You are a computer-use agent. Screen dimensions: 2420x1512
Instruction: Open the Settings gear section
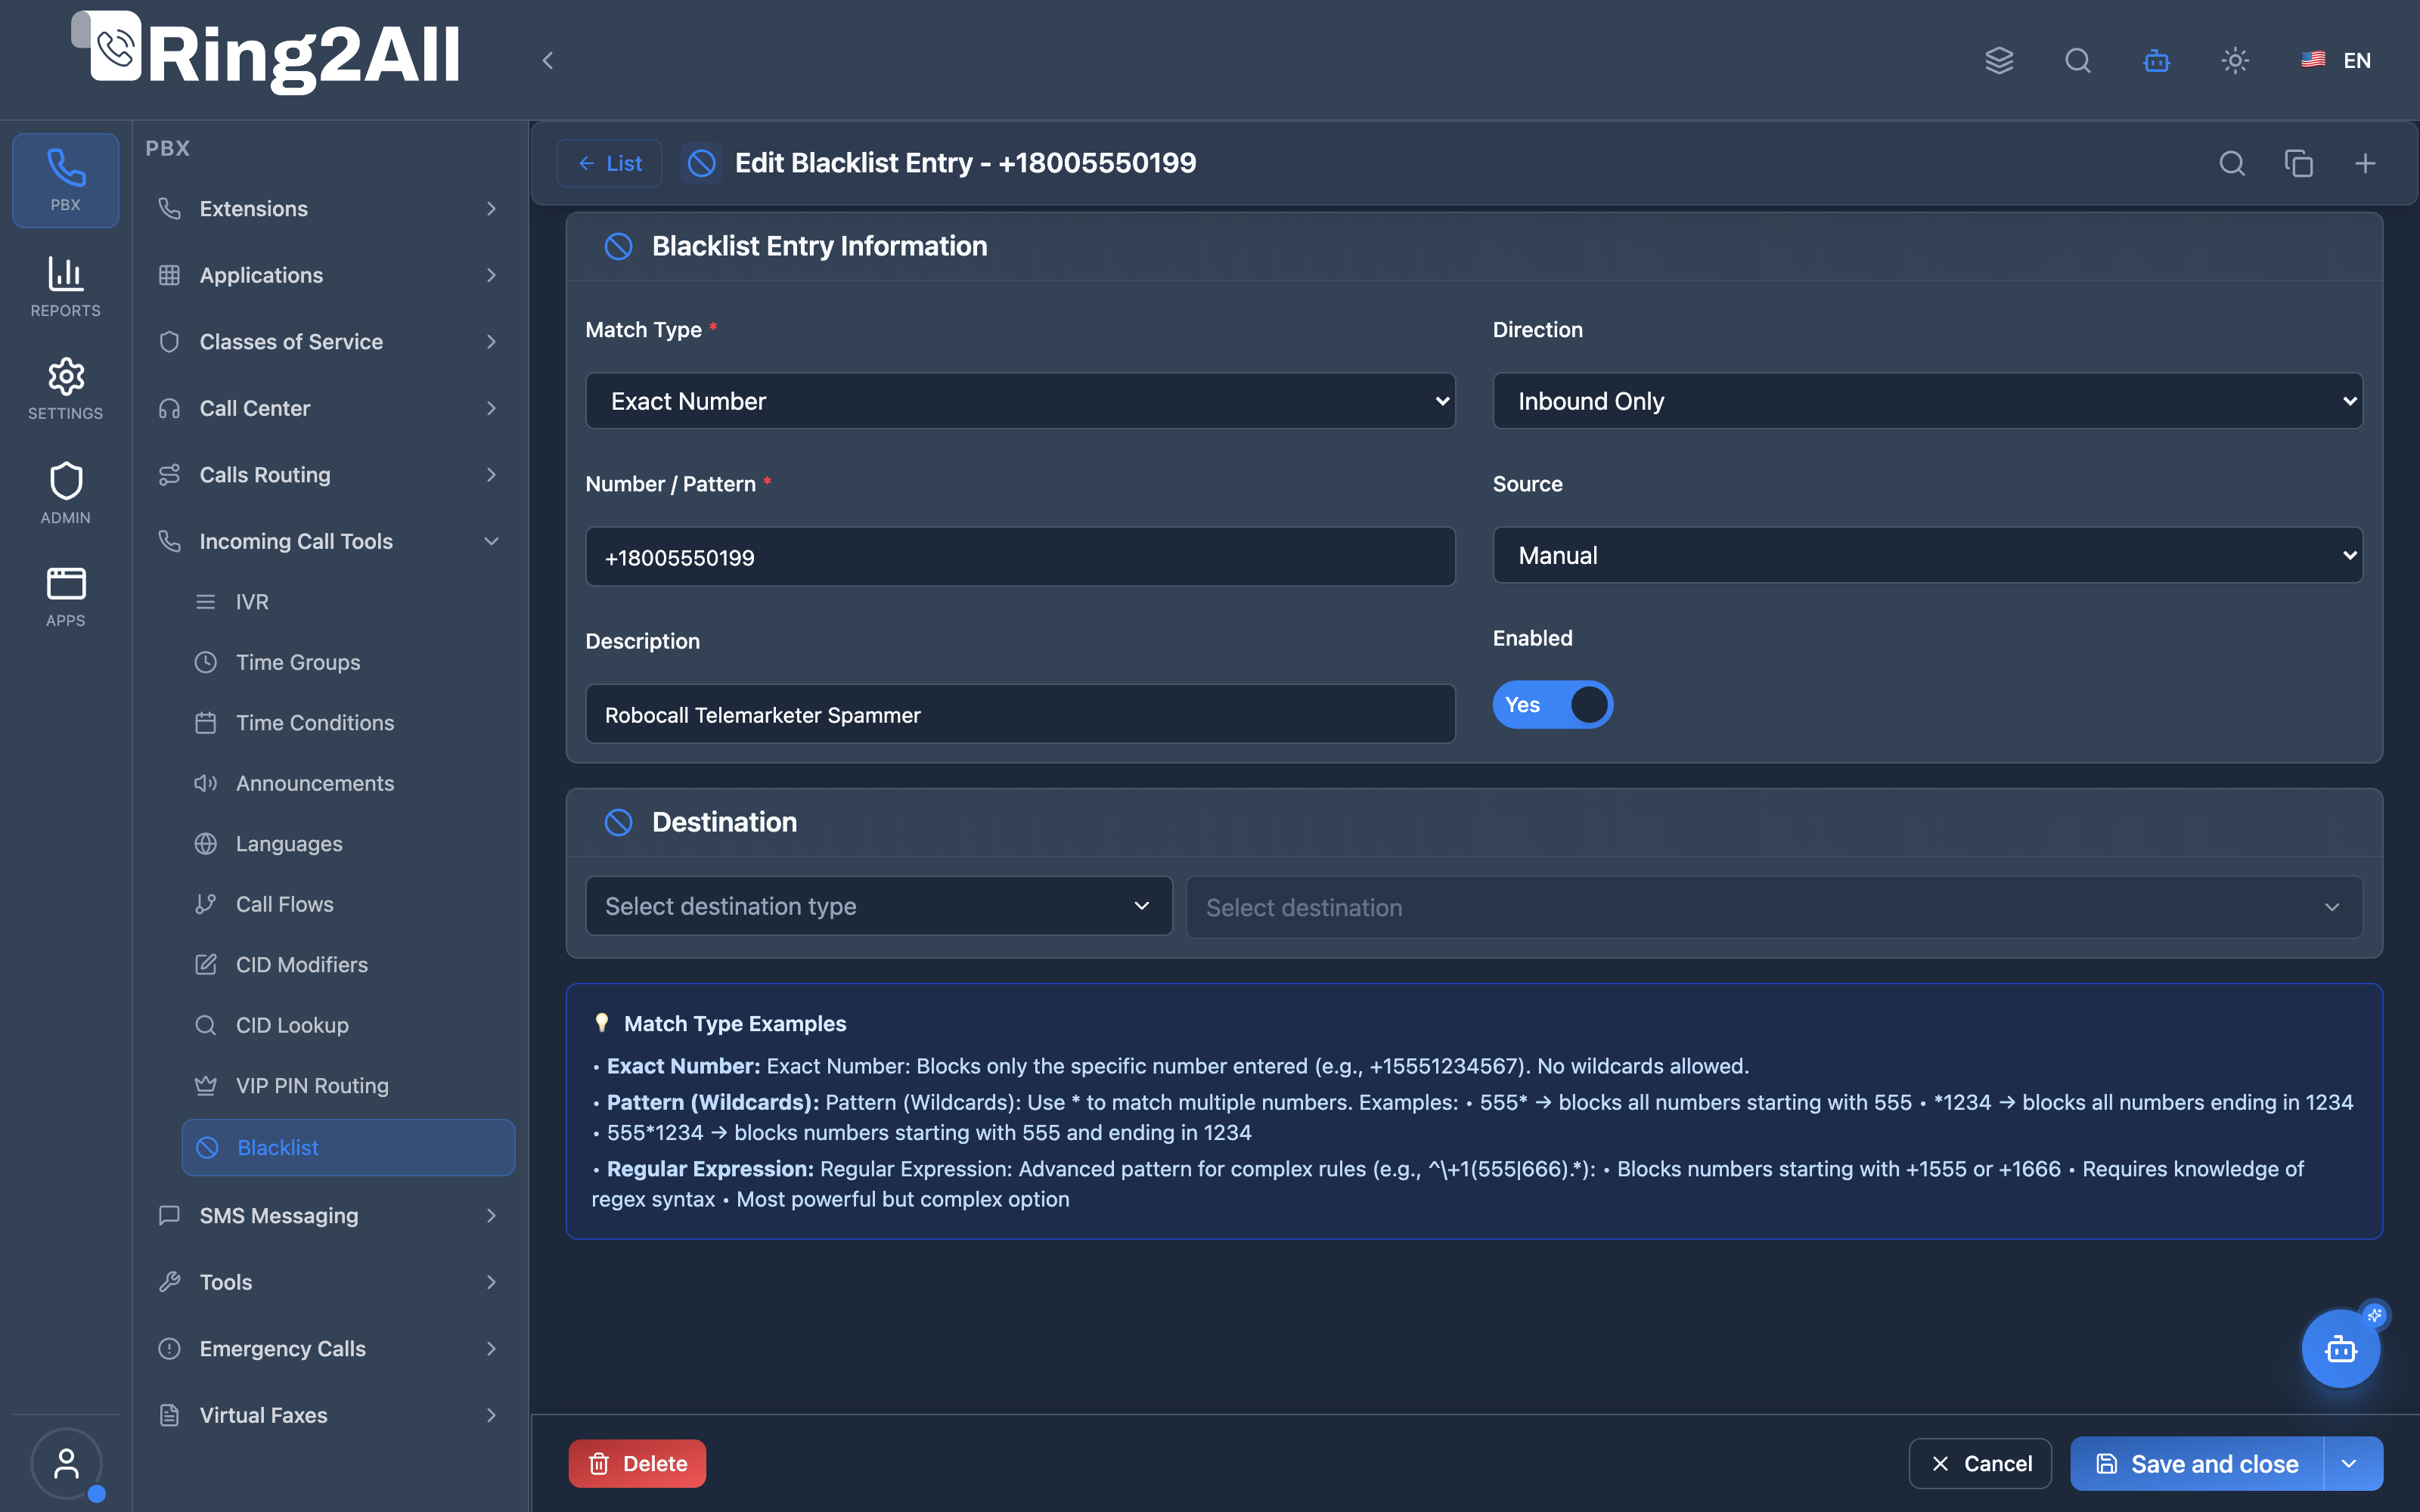[65, 389]
